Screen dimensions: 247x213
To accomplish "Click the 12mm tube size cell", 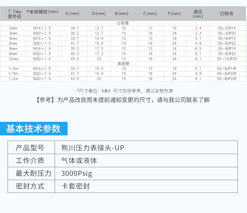I will [x=14, y=59].
